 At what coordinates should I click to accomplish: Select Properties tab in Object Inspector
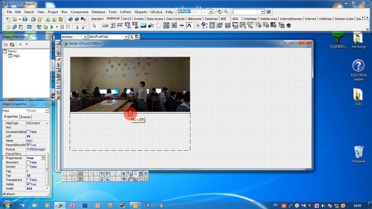pyautogui.click(x=11, y=117)
